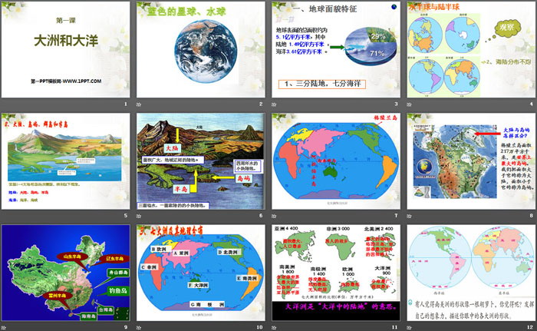Click the animation star icon under slide 4
537x331 pixels.
[410, 104]
